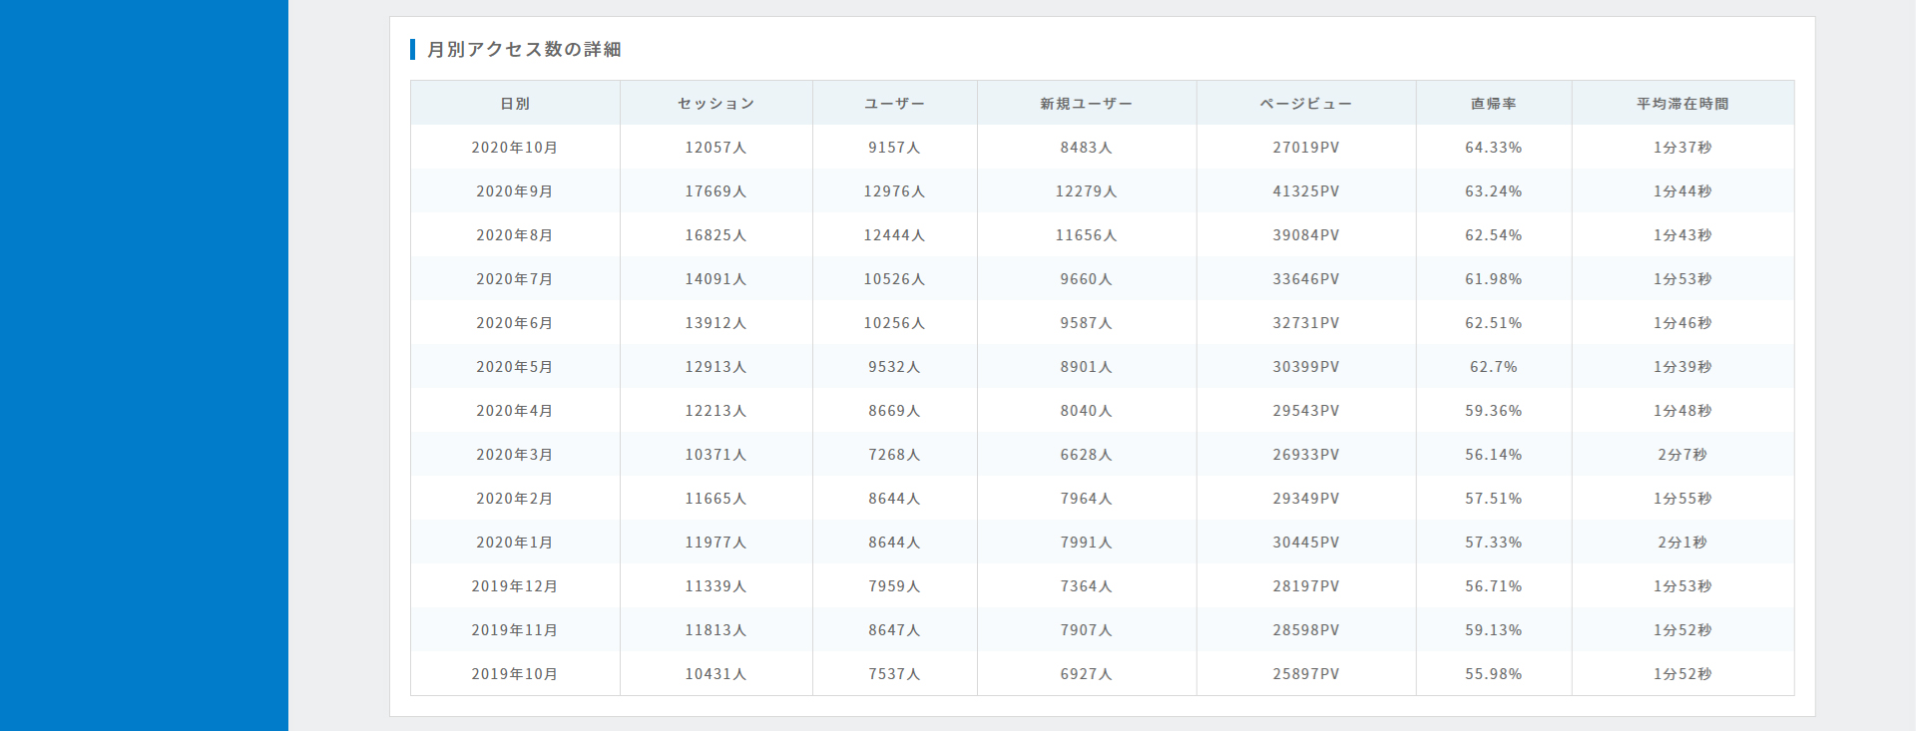
Task: Click bounce rate 56.14%
Action: pyautogui.click(x=1494, y=455)
